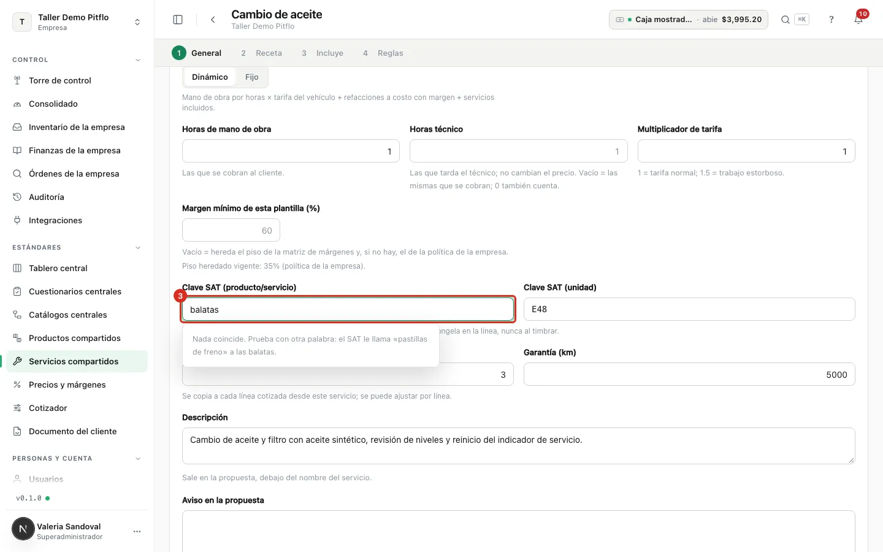
Task: Click the Finanzas de la empresa icon
Action: click(x=17, y=150)
